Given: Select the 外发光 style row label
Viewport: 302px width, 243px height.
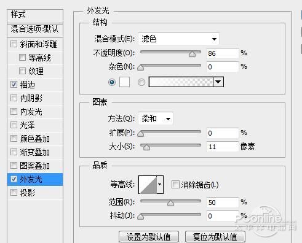Looking at the screenshot, I should coord(31,179).
